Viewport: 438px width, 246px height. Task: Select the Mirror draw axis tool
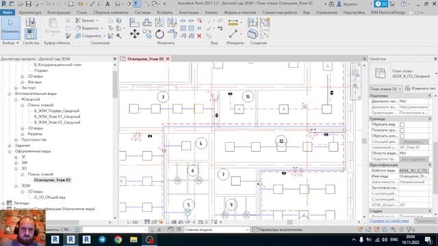tap(172, 23)
